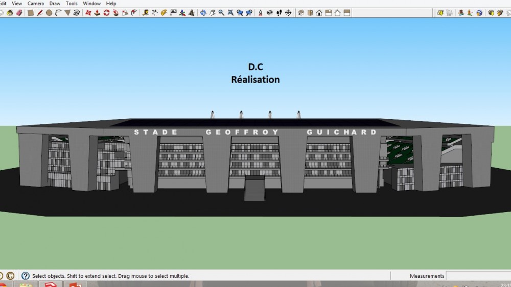This screenshot has width=511, height=287.
Task: Select the Tape Measure tool
Action: (x=145, y=13)
